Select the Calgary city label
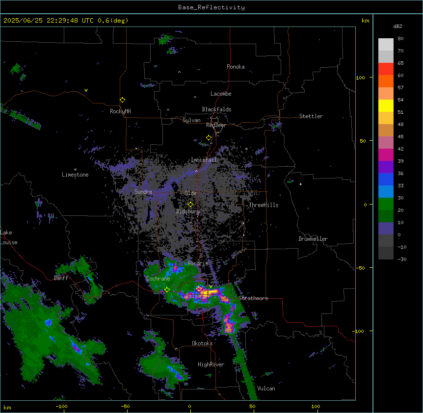 tap(196, 296)
